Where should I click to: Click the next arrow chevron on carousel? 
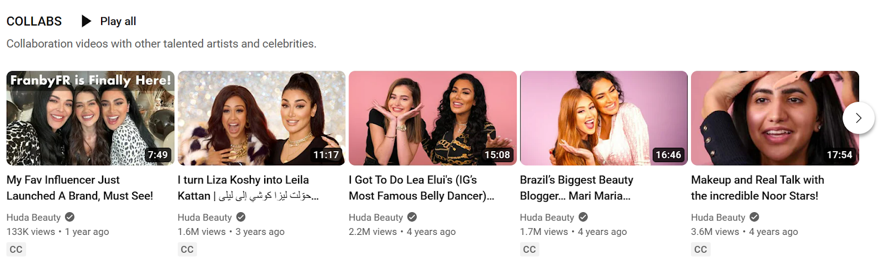pos(859,118)
